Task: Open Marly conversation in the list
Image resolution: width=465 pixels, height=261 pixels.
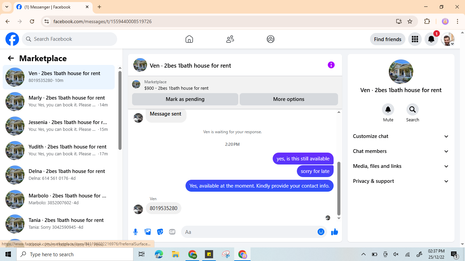Action: click(59, 101)
